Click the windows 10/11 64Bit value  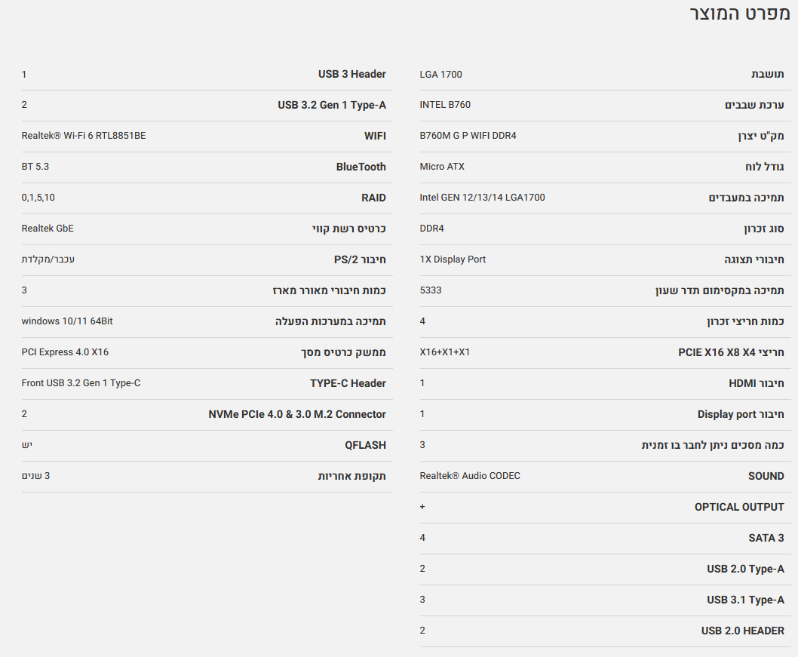tap(67, 321)
